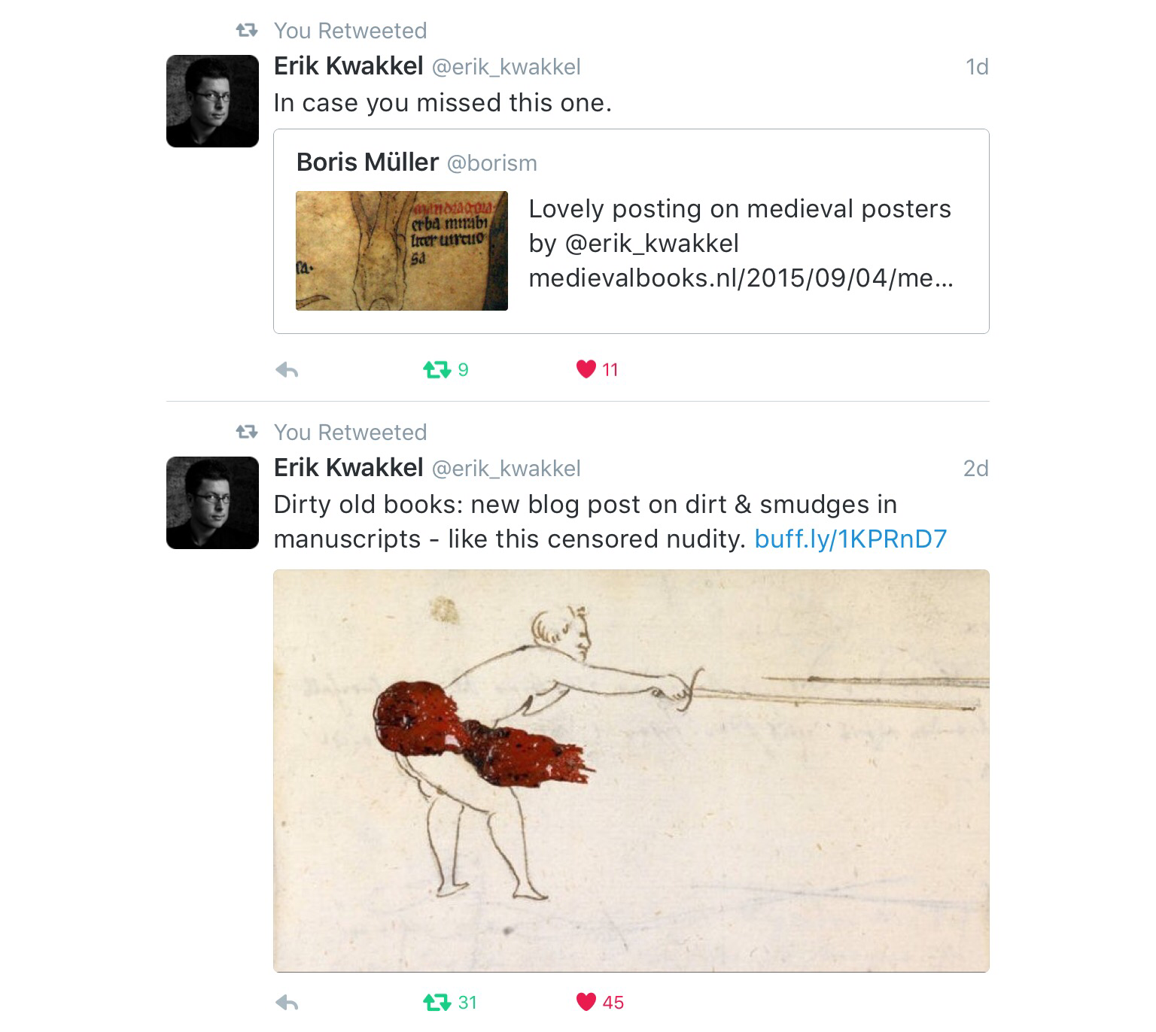Click the 1d timestamp
The height and width of the screenshot is (1032, 1156).
pos(977,67)
